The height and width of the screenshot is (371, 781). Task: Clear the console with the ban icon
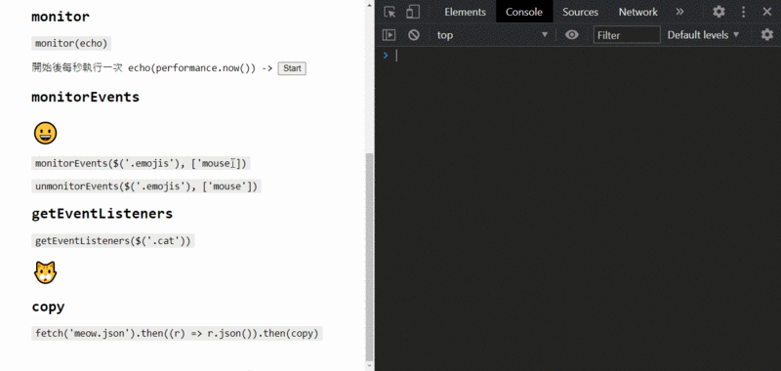click(413, 35)
